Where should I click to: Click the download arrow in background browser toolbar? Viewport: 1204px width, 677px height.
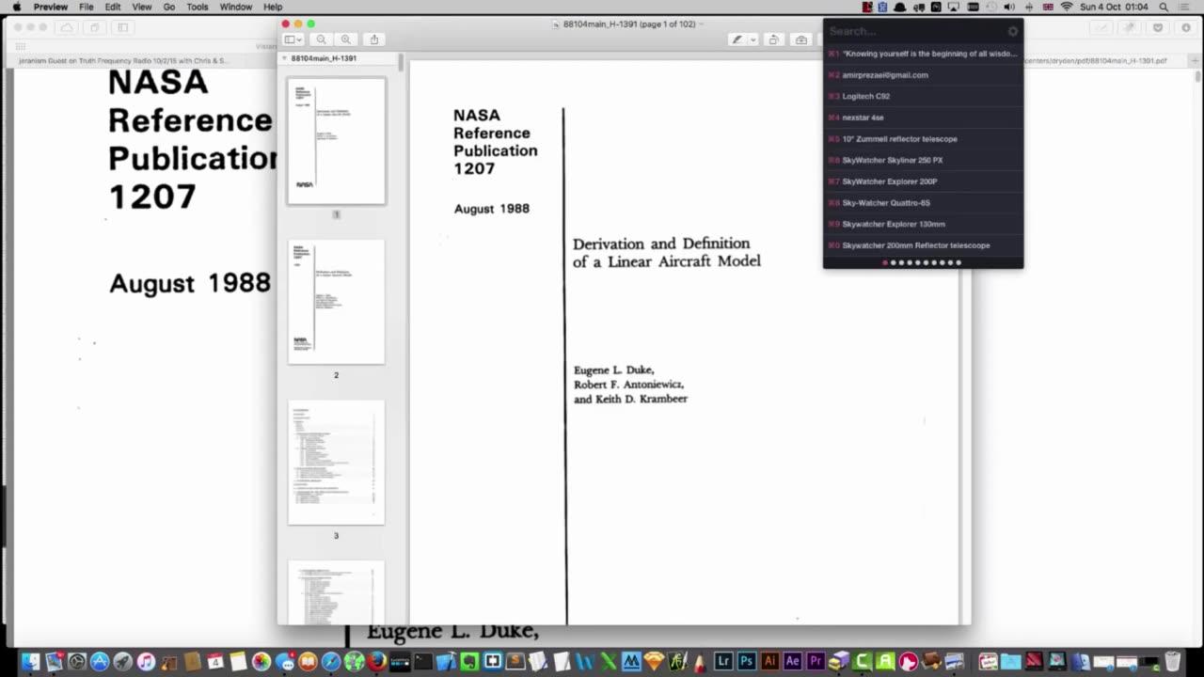coord(1186,27)
